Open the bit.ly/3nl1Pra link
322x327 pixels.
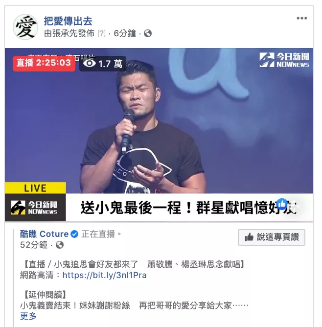click(104, 275)
